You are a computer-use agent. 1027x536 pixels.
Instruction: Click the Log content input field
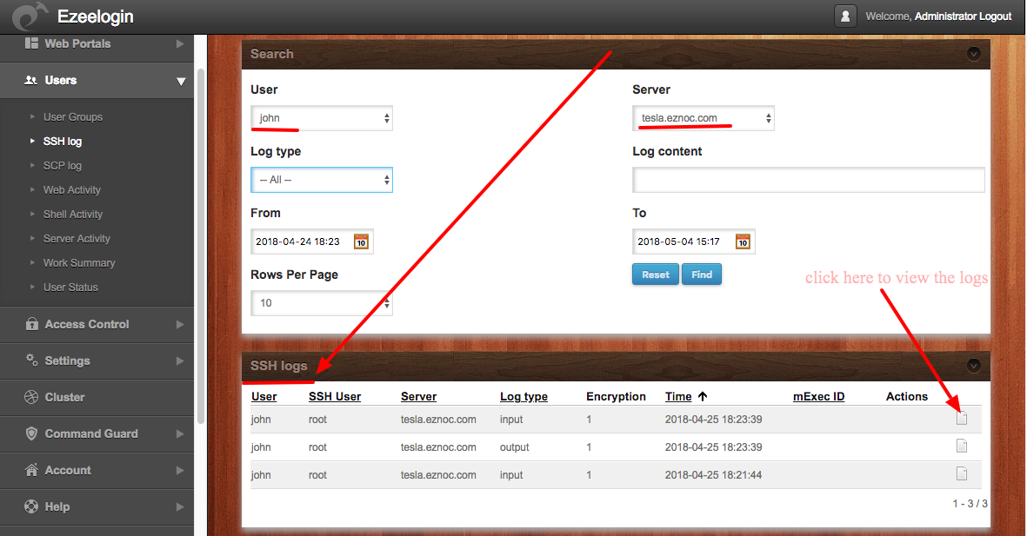coord(808,179)
